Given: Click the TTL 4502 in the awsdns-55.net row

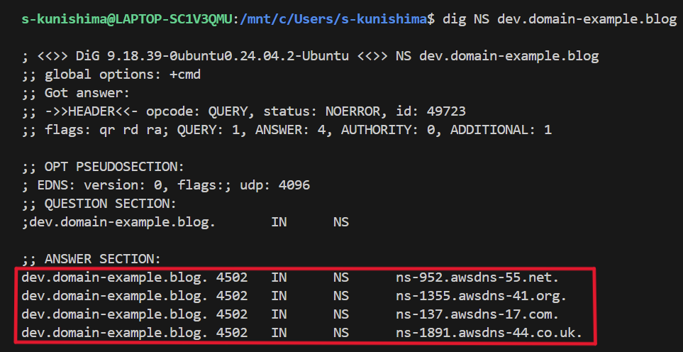Looking at the screenshot, I should click(232, 277).
